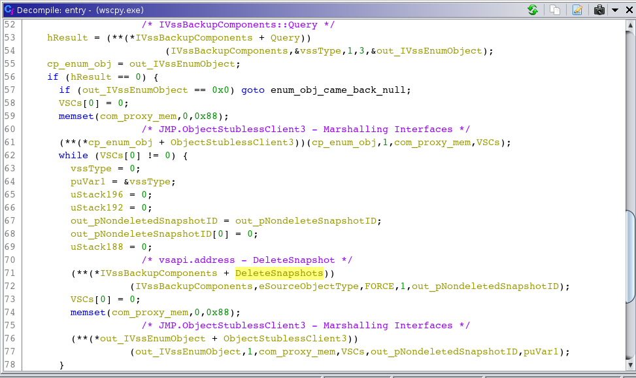Click the Query field on line 53

(x=285, y=38)
